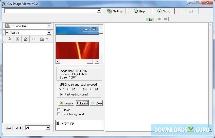Click preview scroll right arrow
Viewport: 215px width, 138px height.
pos(97,61)
